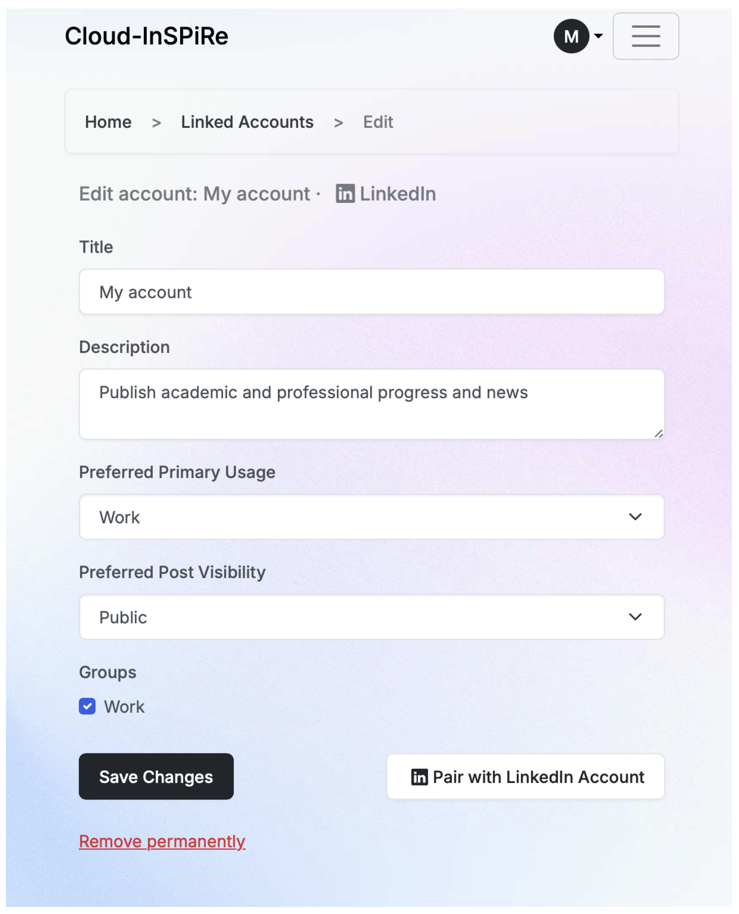The image size is (739, 914).
Task: Click Pair with LinkedIn Account button
Action: point(525,777)
